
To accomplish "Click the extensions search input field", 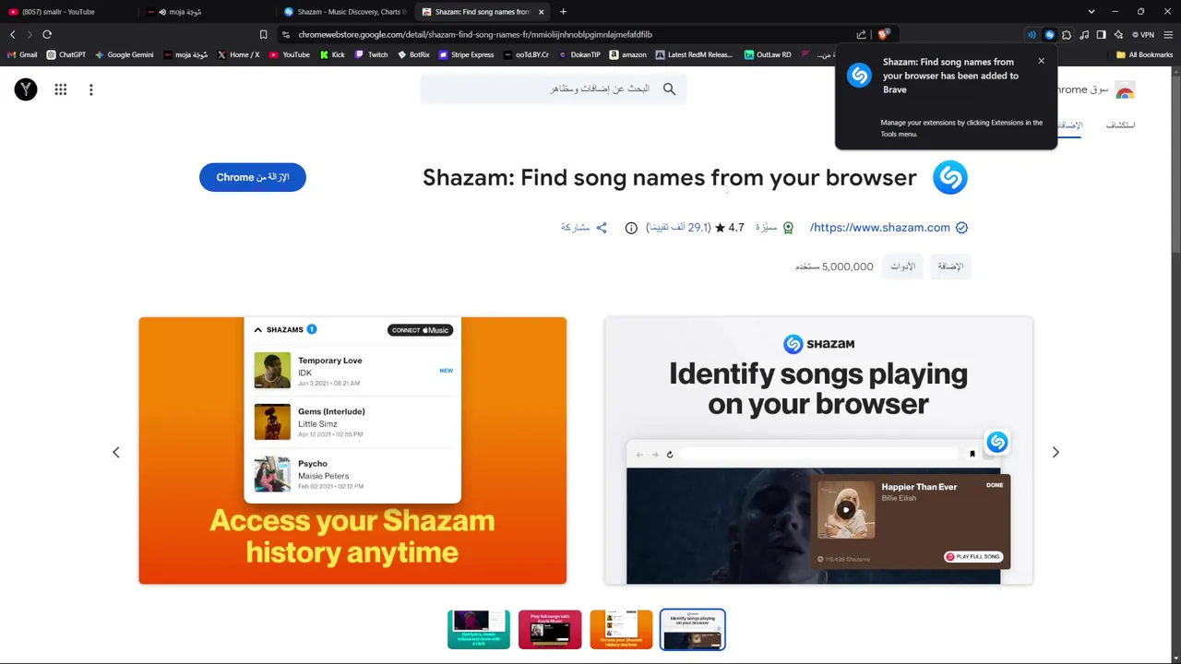I will pyautogui.click(x=553, y=89).
